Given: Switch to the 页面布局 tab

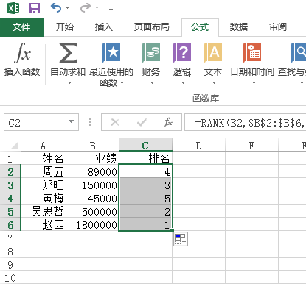Looking at the screenshot, I should pos(152,27).
